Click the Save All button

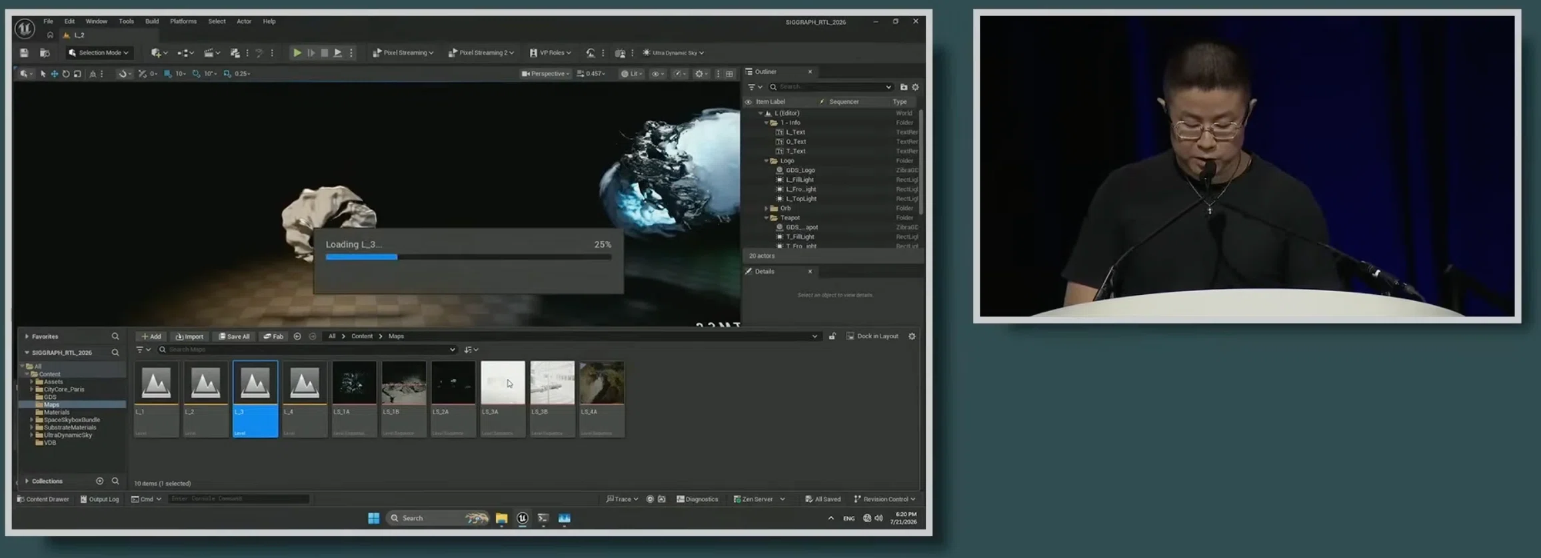pos(234,336)
